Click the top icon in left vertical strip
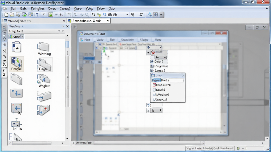The width and height of the screenshot is (271, 152). coord(4,28)
